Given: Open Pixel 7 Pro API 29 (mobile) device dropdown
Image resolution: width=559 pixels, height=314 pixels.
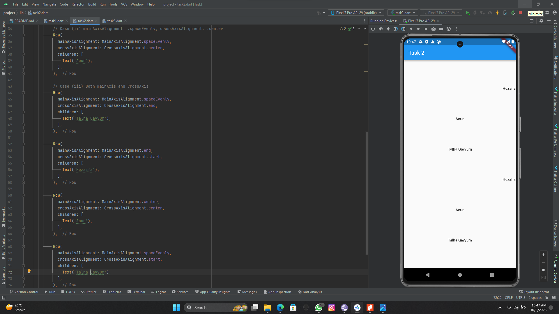Looking at the screenshot, I should click(x=356, y=13).
